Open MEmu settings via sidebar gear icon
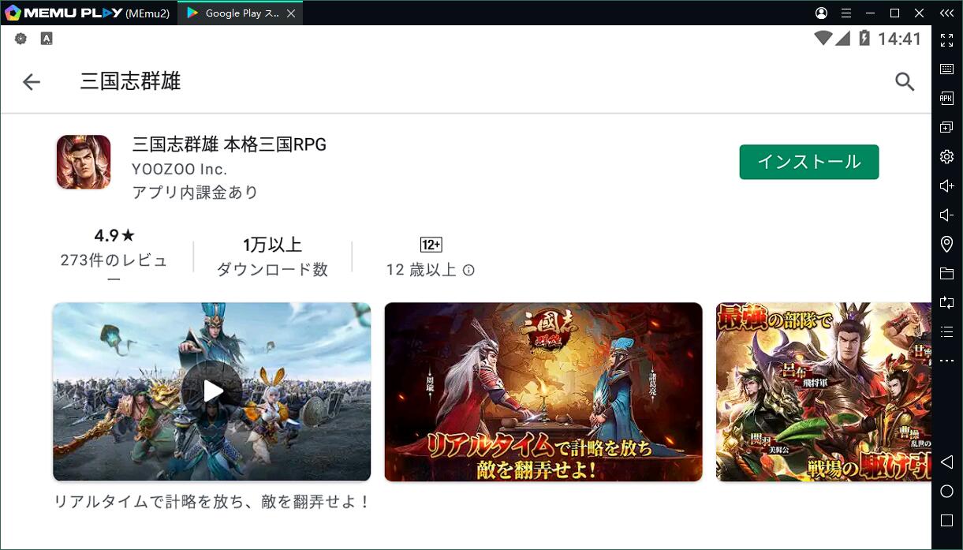The width and height of the screenshot is (963, 550). click(x=946, y=156)
